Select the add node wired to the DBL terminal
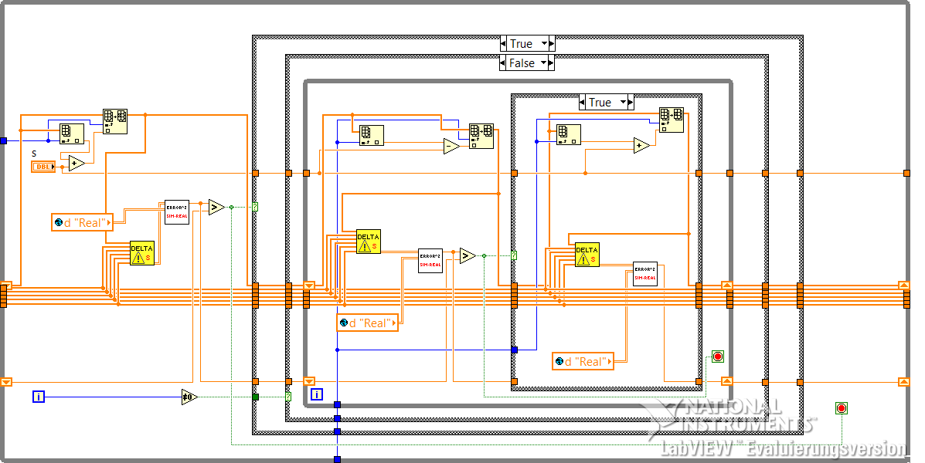The width and height of the screenshot is (925, 463). click(x=77, y=163)
